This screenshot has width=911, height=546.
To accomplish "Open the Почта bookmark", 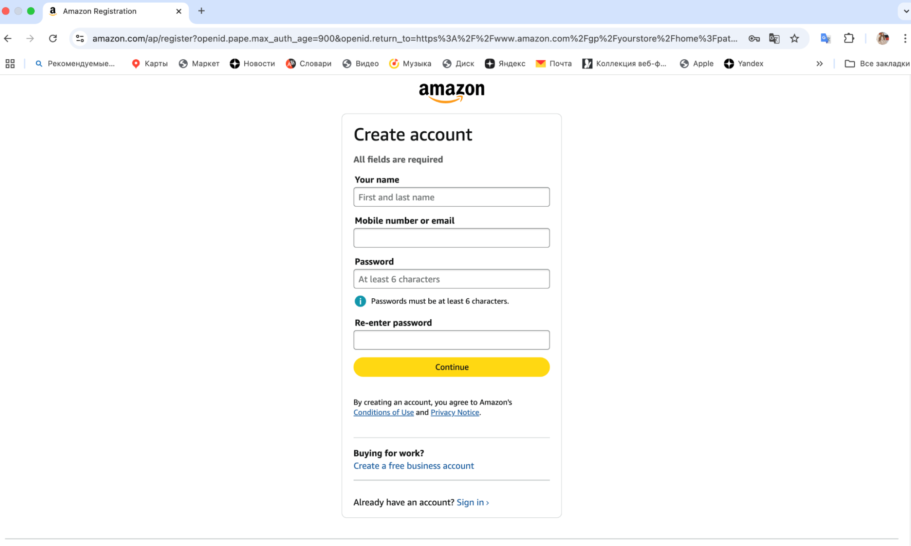I will pos(554,64).
